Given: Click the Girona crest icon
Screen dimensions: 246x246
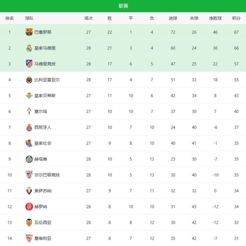Looking at the screenshot, I should 29,206.
